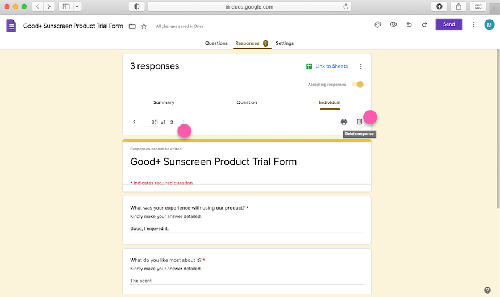Move form to folder icon
This screenshot has width=500, height=297.
[132, 27]
